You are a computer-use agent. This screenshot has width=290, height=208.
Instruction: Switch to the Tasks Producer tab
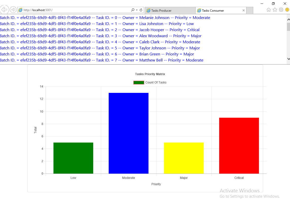click(x=170, y=10)
